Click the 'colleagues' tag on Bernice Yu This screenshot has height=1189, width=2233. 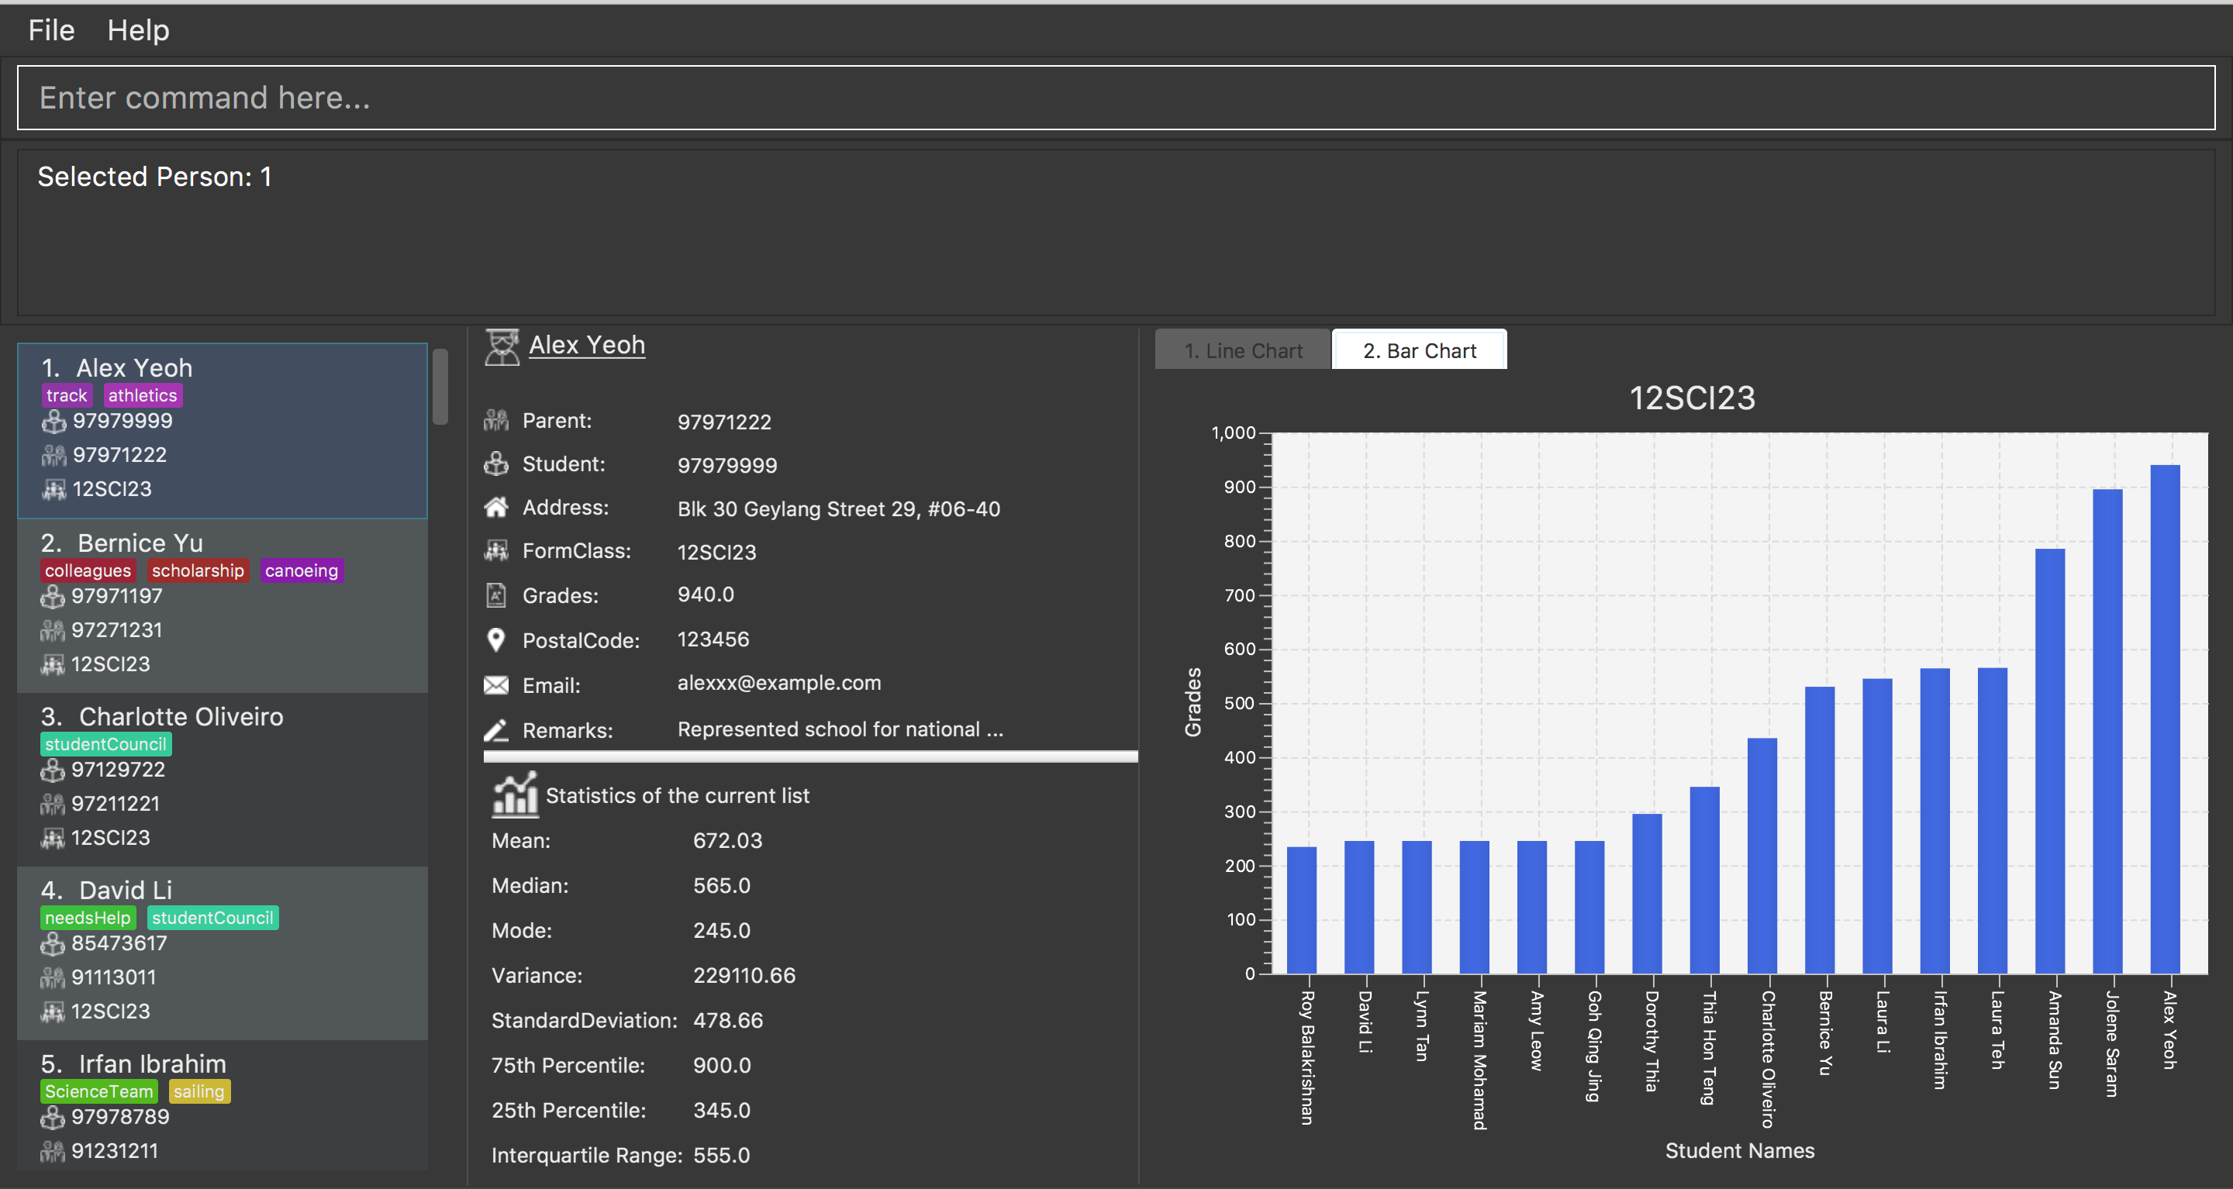pos(88,570)
